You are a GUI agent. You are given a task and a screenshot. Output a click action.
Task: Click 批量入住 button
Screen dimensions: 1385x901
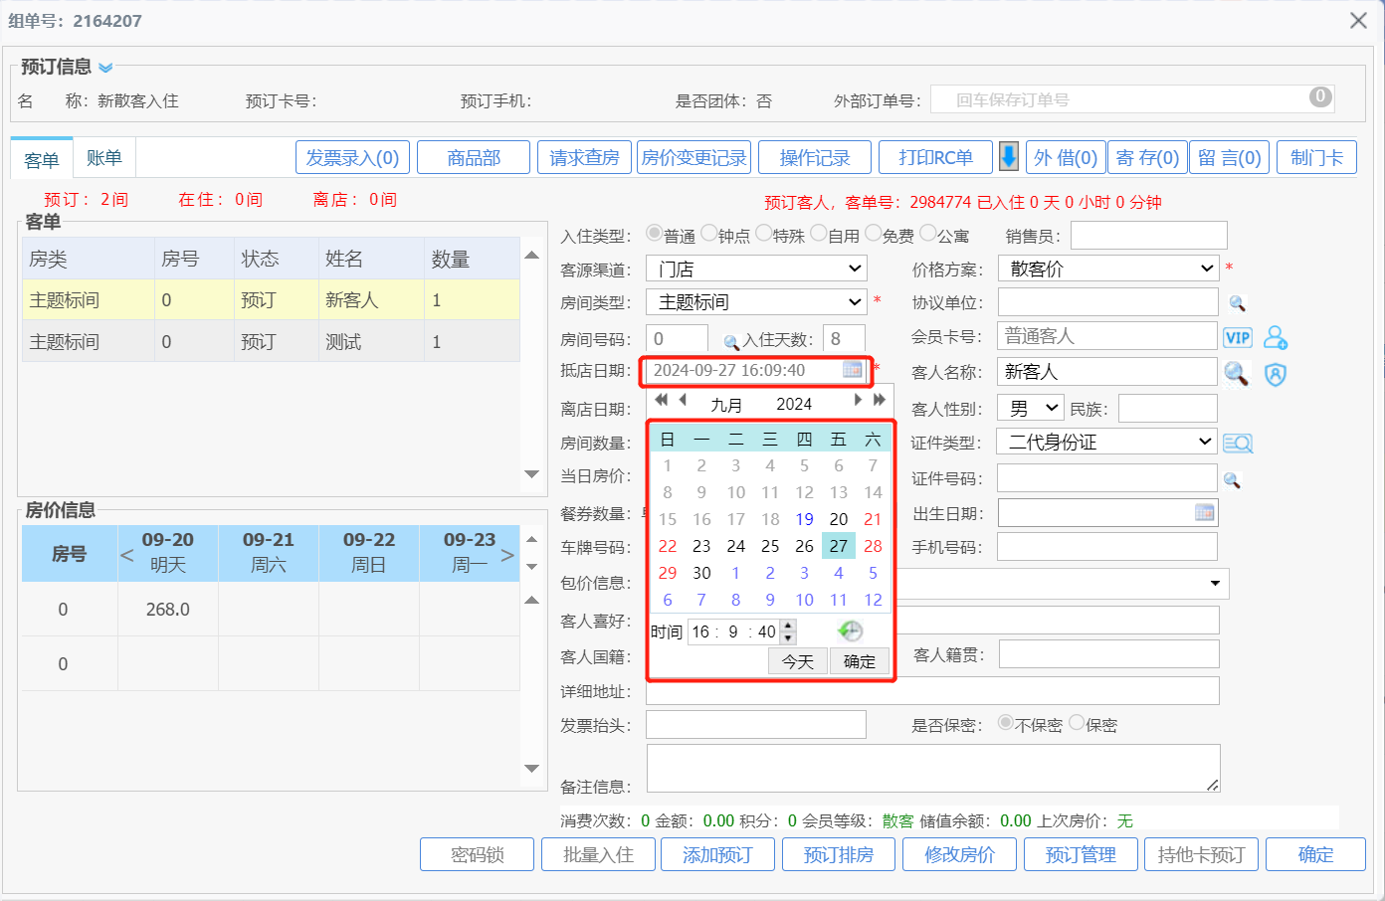(598, 854)
